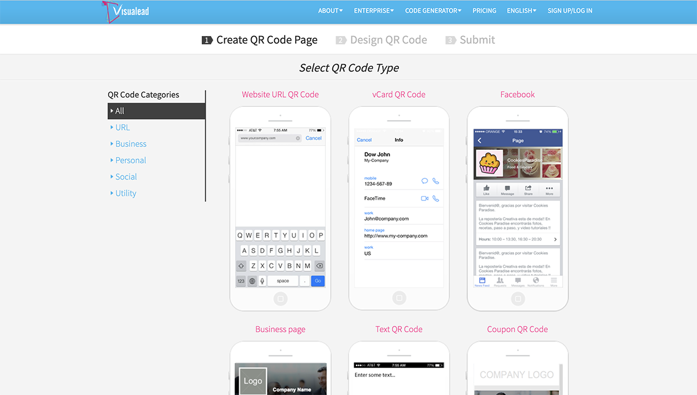Viewport: 697px width, 395px height.
Task: Choose the Personal category
Action: pos(131,160)
